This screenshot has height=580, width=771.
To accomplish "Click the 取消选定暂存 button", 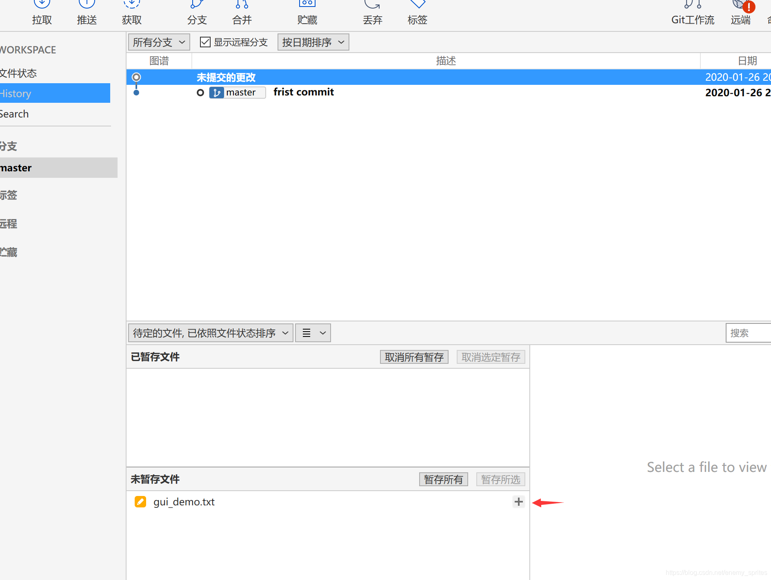I will click(x=491, y=357).
